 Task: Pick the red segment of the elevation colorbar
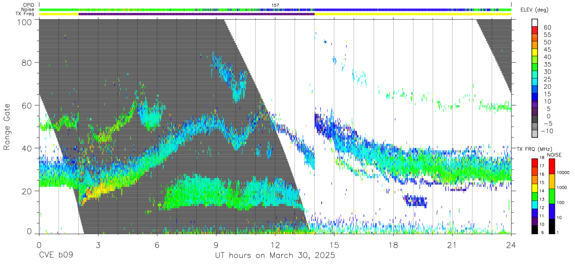pyautogui.click(x=535, y=30)
